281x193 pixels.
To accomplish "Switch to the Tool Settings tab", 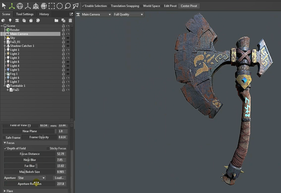I will pyautogui.click(x=25, y=14).
